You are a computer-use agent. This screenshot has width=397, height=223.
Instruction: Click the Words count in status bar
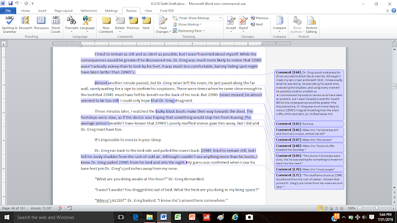click(x=41, y=208)
